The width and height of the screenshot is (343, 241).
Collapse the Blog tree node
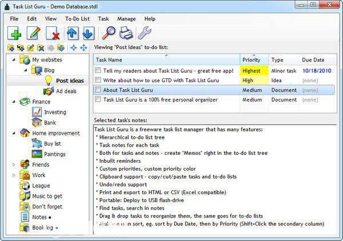(26, 70)
